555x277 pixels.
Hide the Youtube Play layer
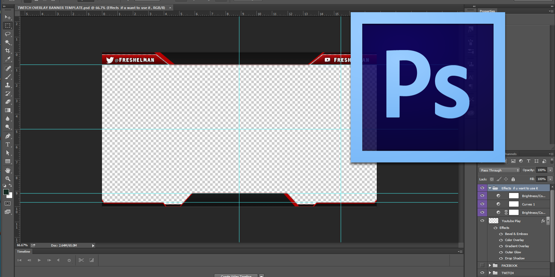coord(482,221)
